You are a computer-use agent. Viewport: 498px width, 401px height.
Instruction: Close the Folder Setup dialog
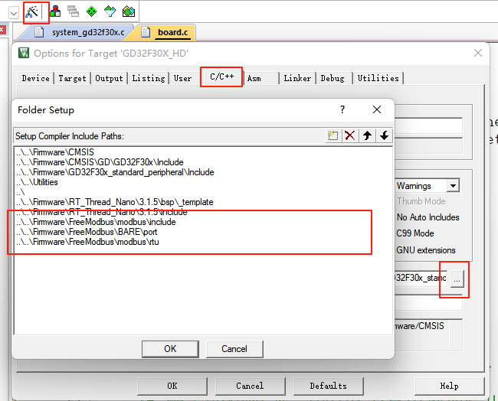(x=377, y=109)
